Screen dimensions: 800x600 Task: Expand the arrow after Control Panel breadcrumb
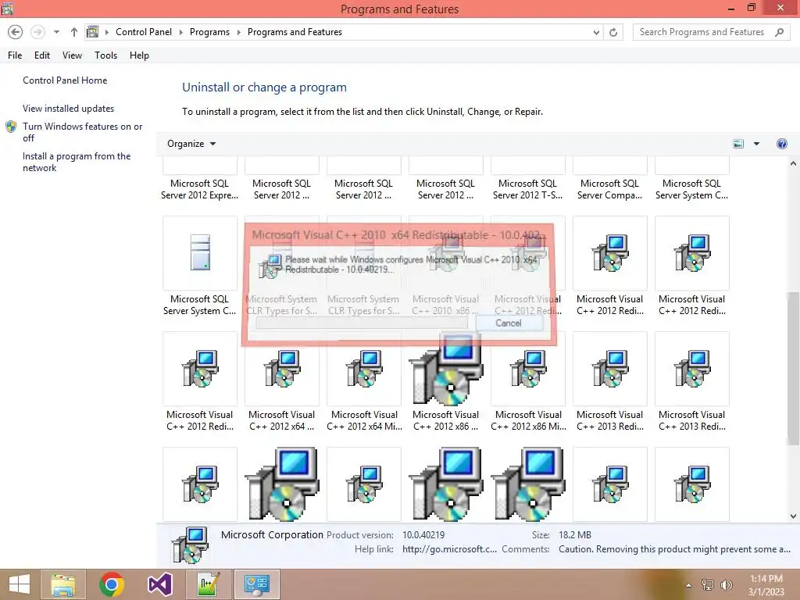pos(180,32)
